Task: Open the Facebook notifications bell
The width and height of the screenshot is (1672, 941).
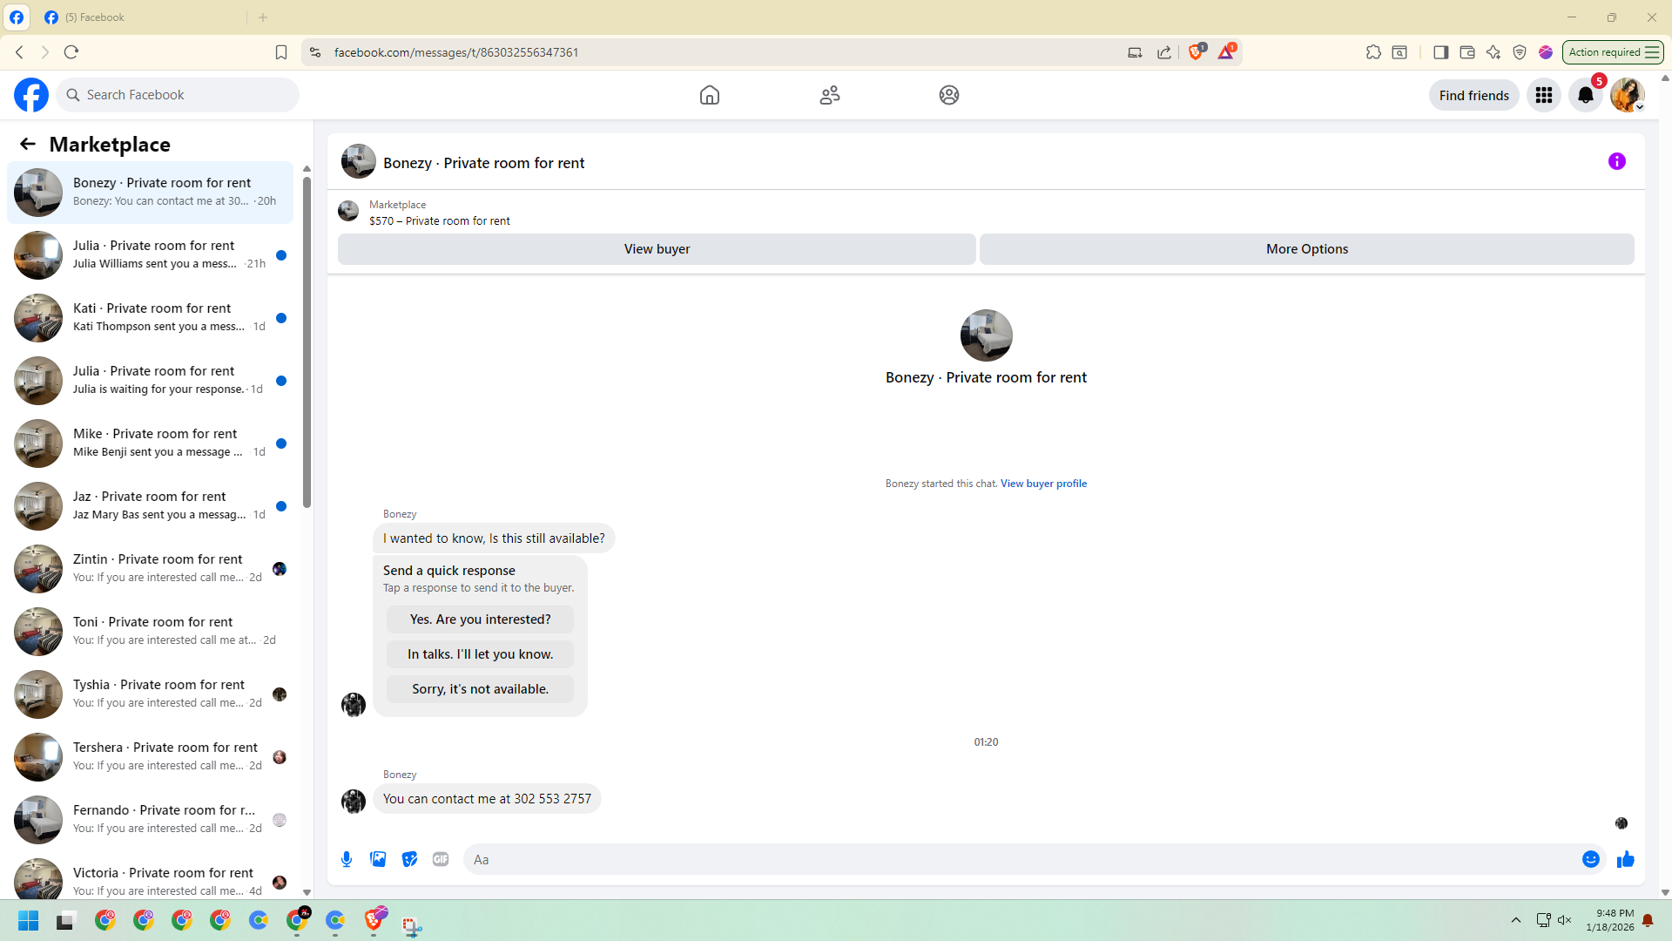Action: click(x=1585, y=95)
